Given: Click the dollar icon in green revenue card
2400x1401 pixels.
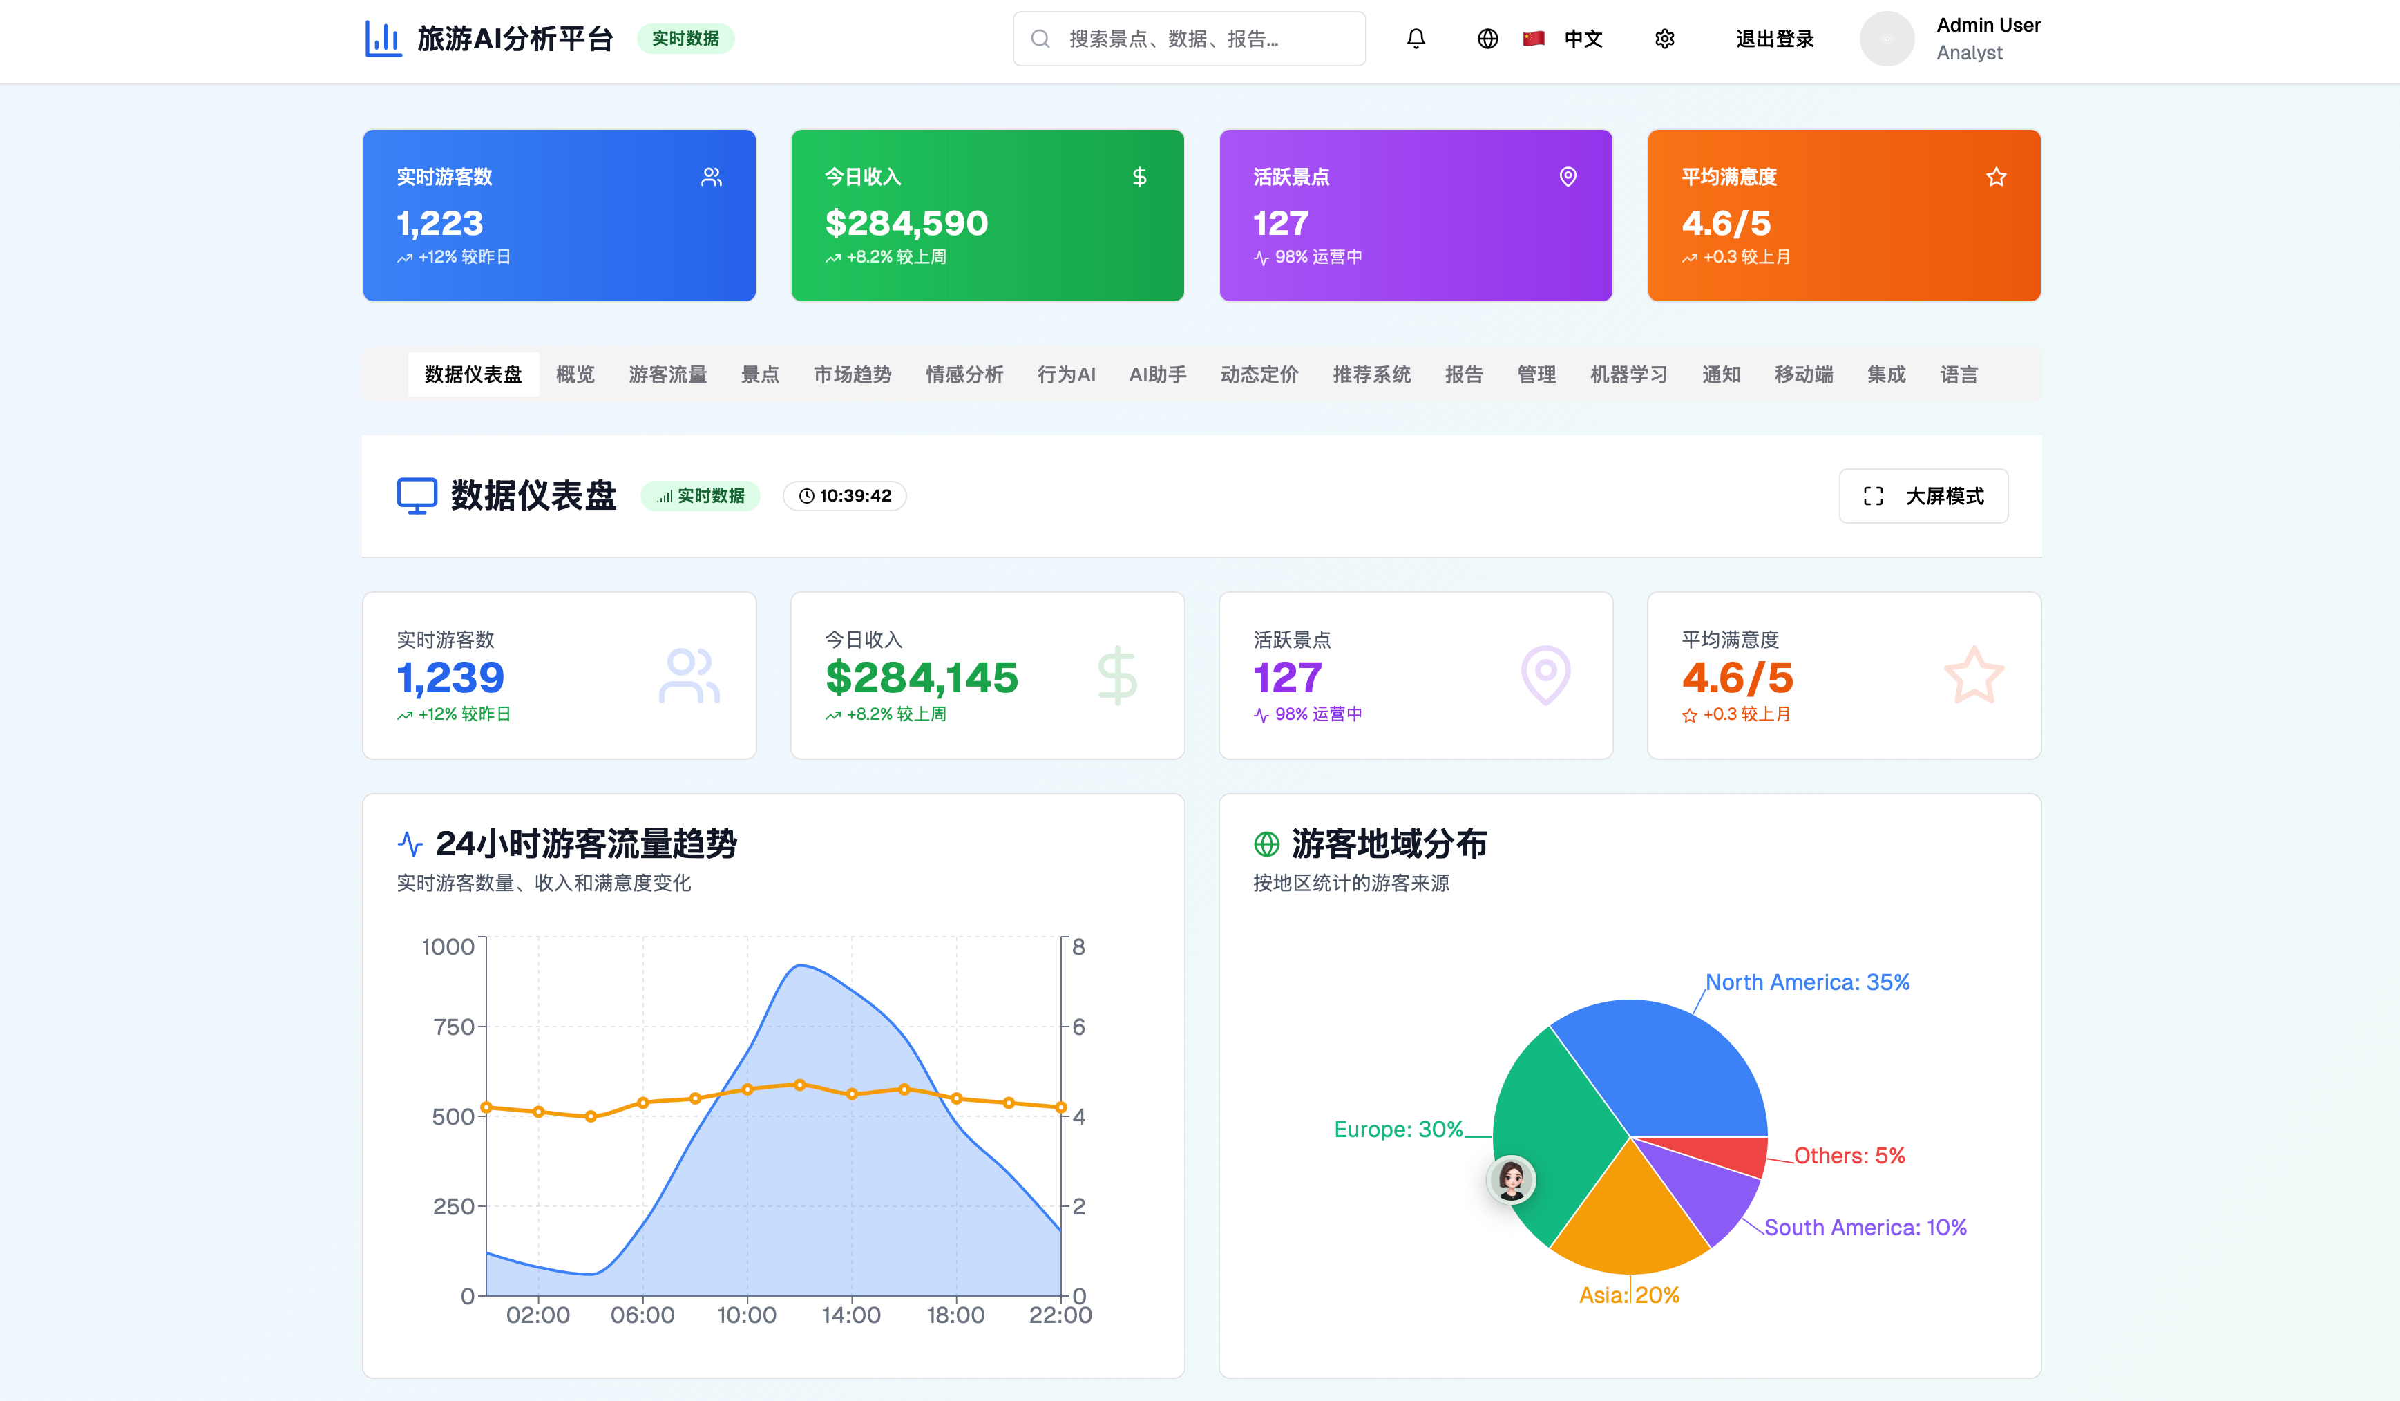Looking at the screenshot, I should coord(1139,177).
